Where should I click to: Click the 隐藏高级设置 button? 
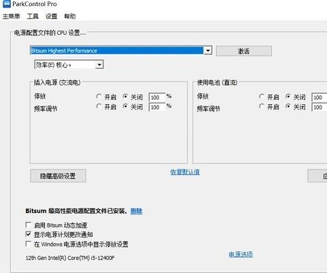tap(58, 176)
